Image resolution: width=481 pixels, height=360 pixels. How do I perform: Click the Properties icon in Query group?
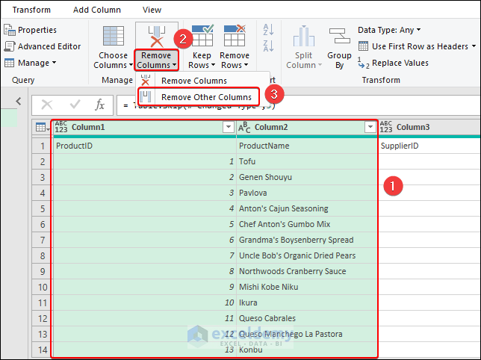coord(10,30)
